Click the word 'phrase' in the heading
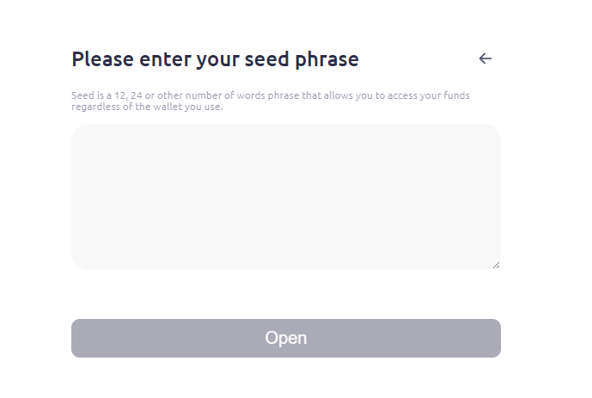The height and width of the screenshot is (398, 592). pos(327,60)
